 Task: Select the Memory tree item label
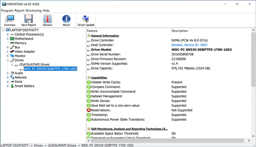pos(21,43)
